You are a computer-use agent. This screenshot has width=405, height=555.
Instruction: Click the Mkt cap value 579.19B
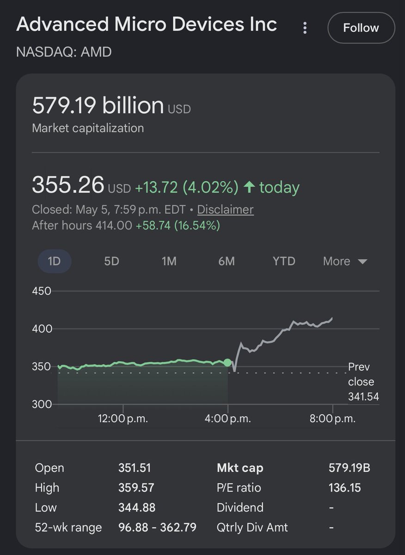coord(350,468)
